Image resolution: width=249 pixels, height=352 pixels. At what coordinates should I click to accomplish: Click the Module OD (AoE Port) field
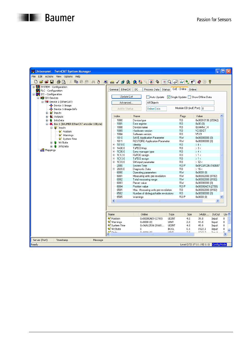click(x=208, y=108)
